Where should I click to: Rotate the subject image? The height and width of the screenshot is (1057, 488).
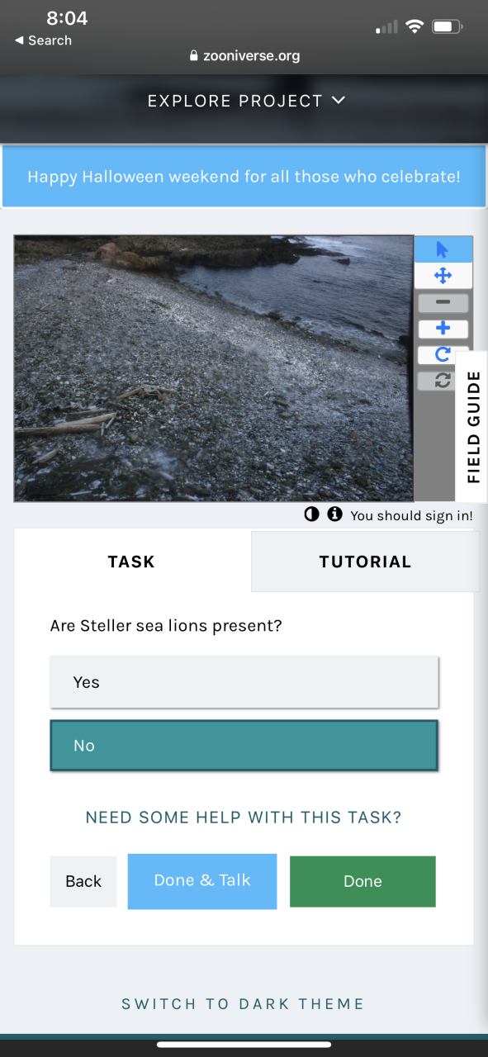(443, 354)
